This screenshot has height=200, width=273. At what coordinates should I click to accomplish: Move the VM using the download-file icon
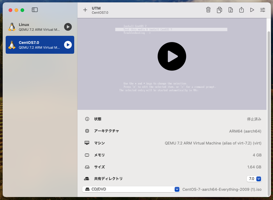click(x=230, y=10)
